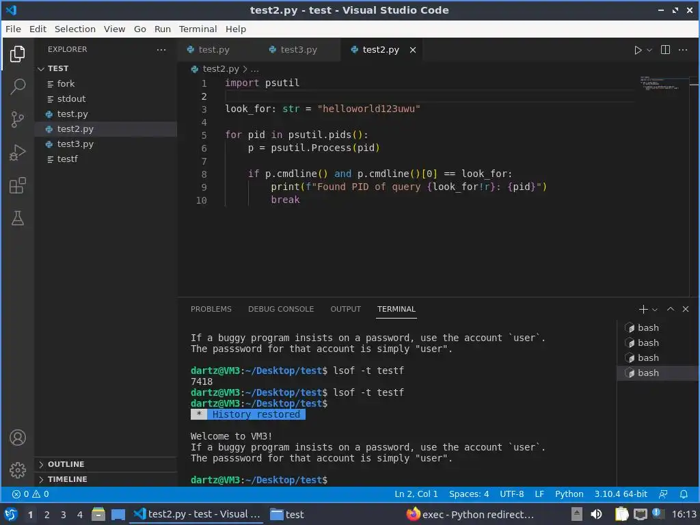Open Explorer views and more actions ellipsis
The height and width of the screenshot is (525, 700).
click(x=161, y=49)
